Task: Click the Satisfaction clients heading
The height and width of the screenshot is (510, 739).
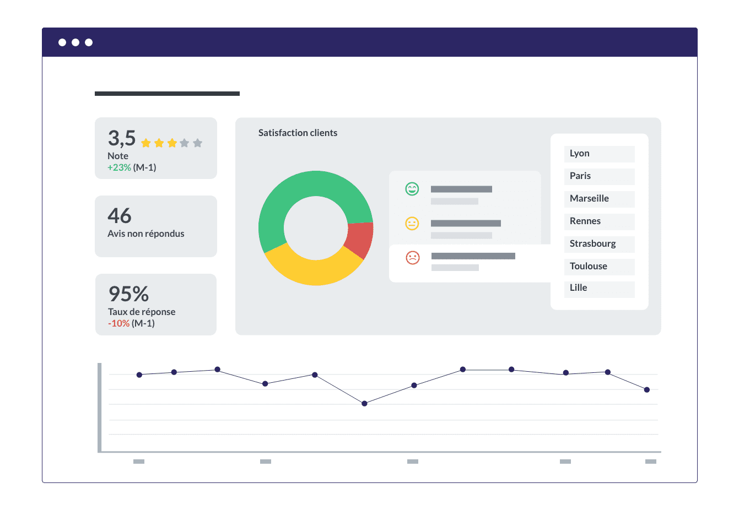Action: click(298, 133)
